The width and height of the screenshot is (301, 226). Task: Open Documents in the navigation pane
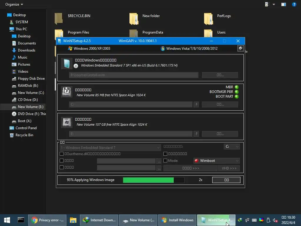[x=24, y=43]
